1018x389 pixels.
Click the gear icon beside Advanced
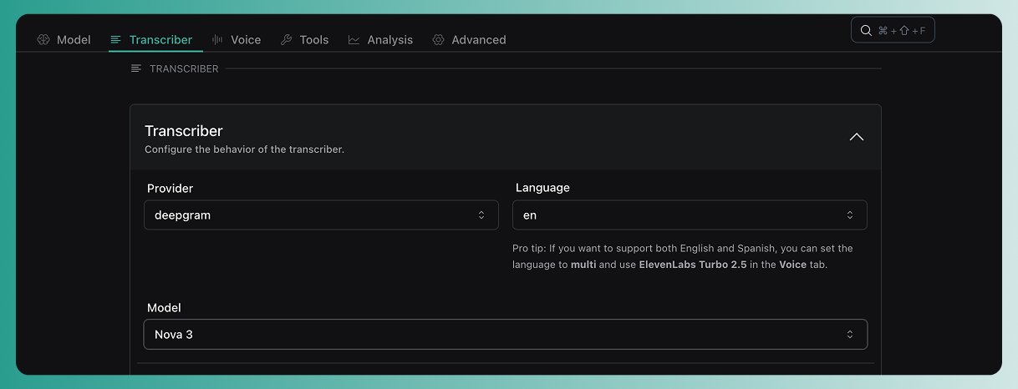(439, 40)
